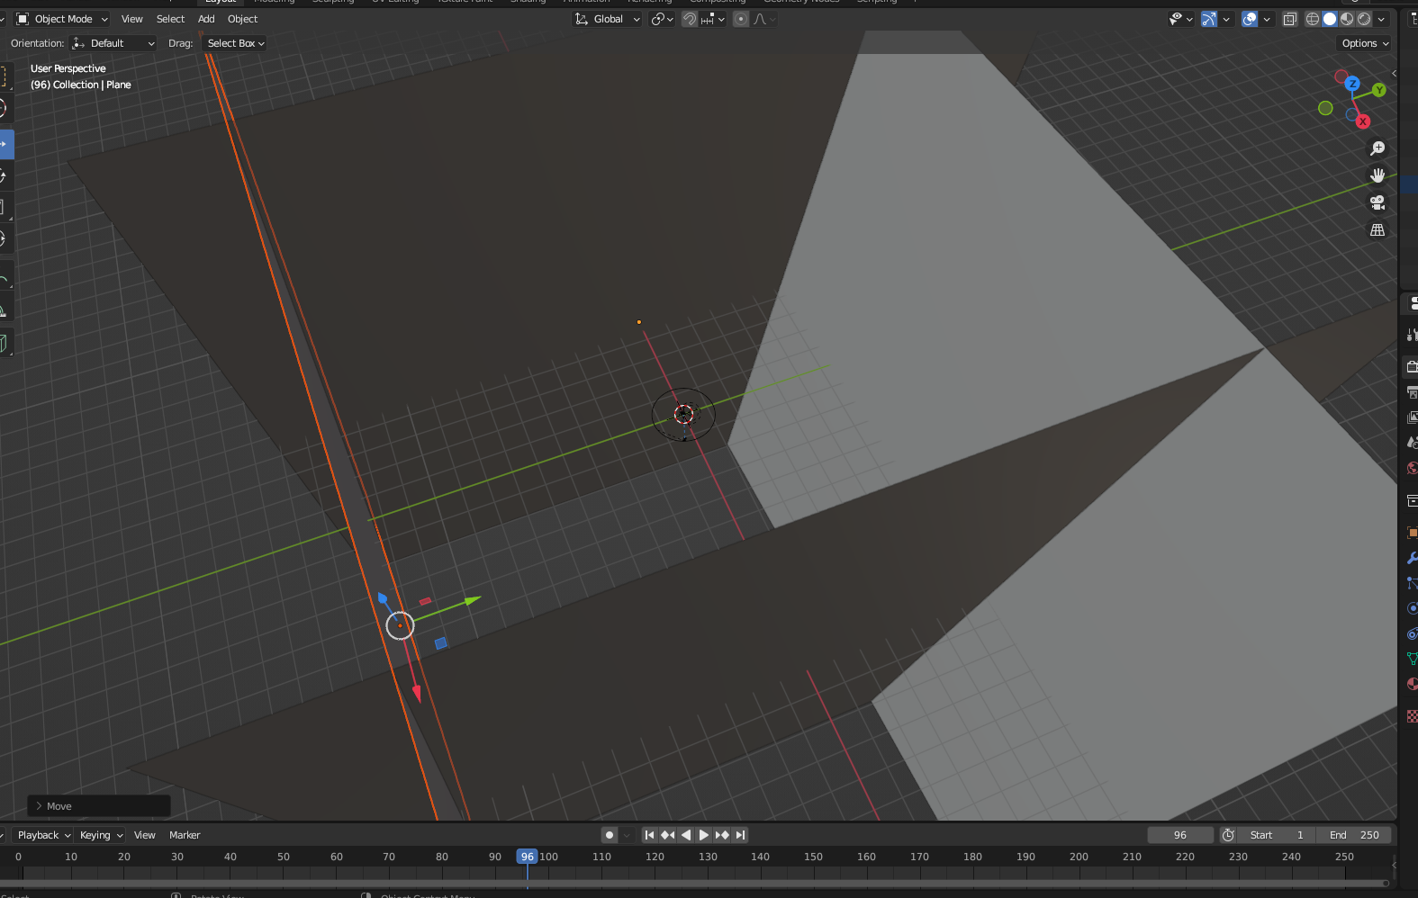Open the Keying dropdown in timeline
The height and width of the screenshot is (898, 1418).
[101, 835]
